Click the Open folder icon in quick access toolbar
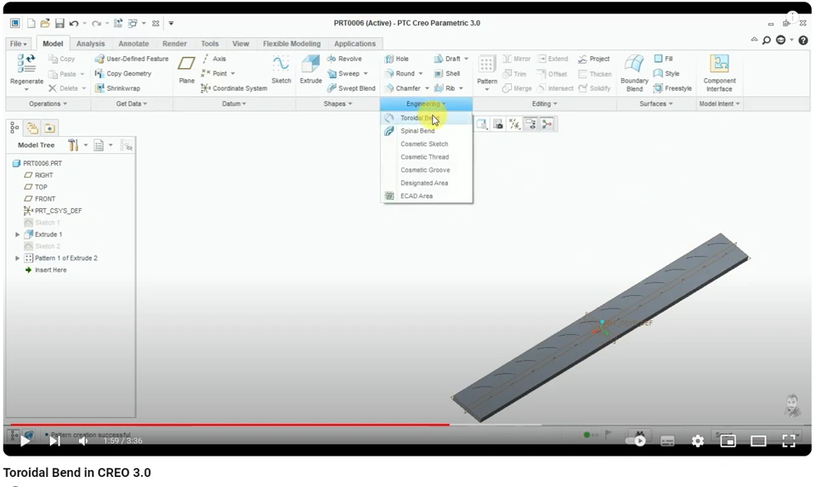 click(x=45, y=24)
